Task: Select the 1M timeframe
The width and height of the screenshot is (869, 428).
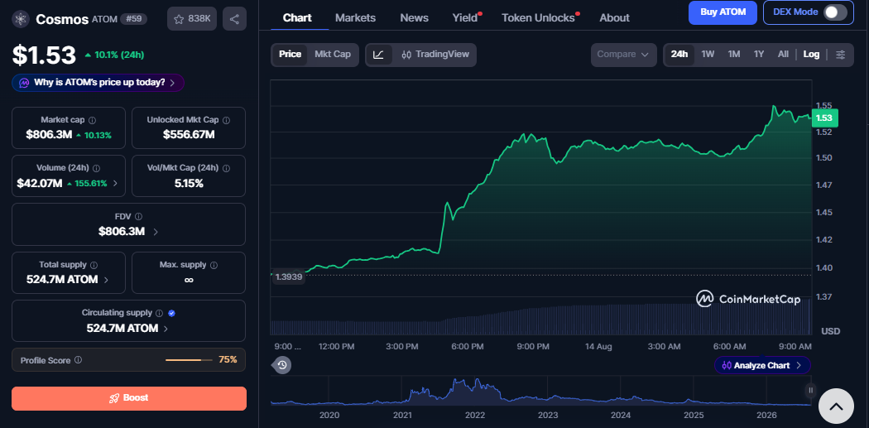Action: [x=734, y=55]
